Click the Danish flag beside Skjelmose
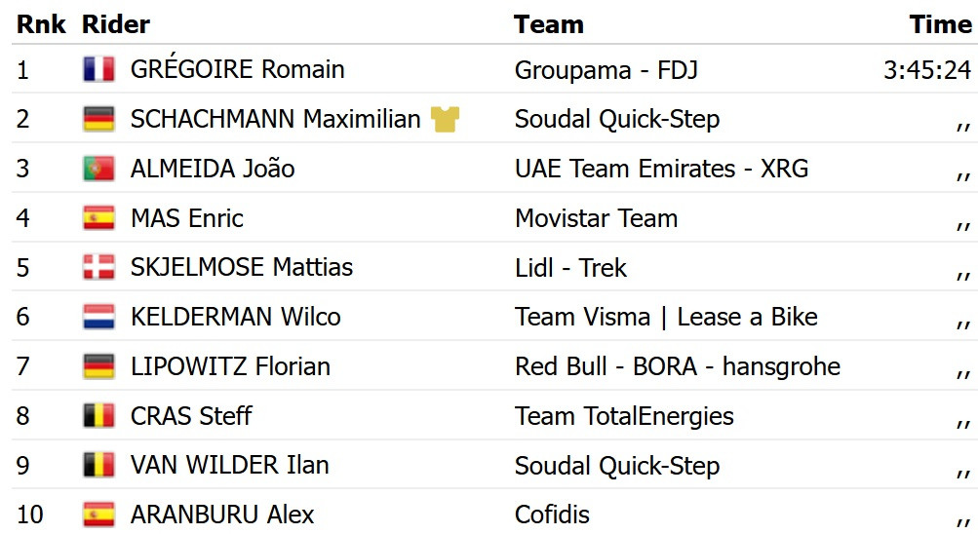This screenshot has width=978, height=534. click(x=98, y=267)
